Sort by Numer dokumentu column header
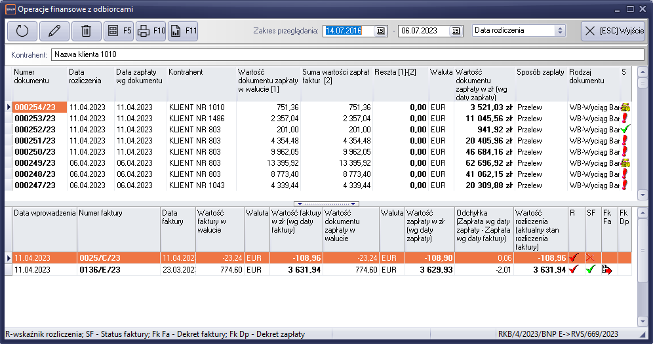This screenshot has width=653, height=344. click(x=31, y=76)
